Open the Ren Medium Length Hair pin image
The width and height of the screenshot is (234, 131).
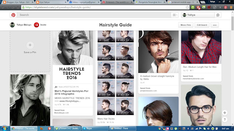click(x=201, y=47)
